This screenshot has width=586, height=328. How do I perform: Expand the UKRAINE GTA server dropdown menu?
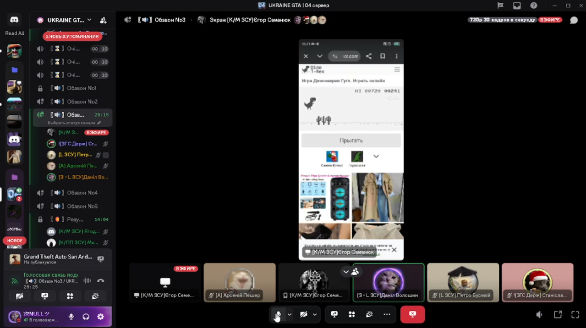point(89,20)
